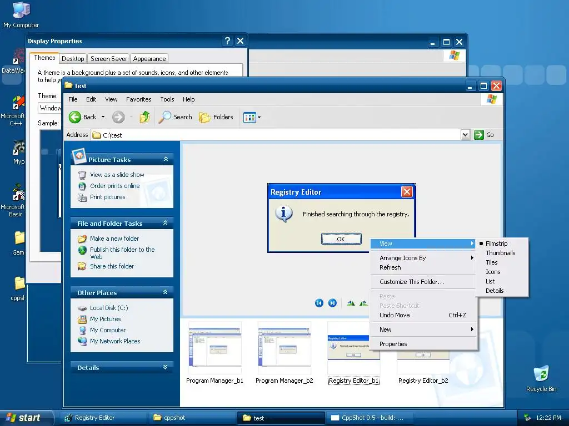Click the Display Properties help question button
Image resolution: width=569 pixels, height=426 pixels.
click(x=227, y=41)
